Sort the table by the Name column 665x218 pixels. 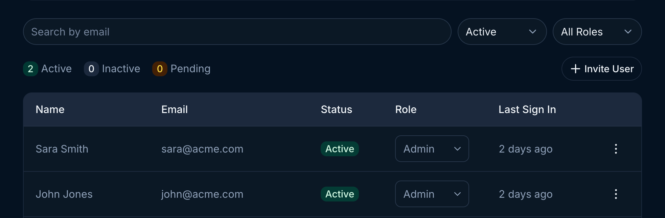[50, 109]
